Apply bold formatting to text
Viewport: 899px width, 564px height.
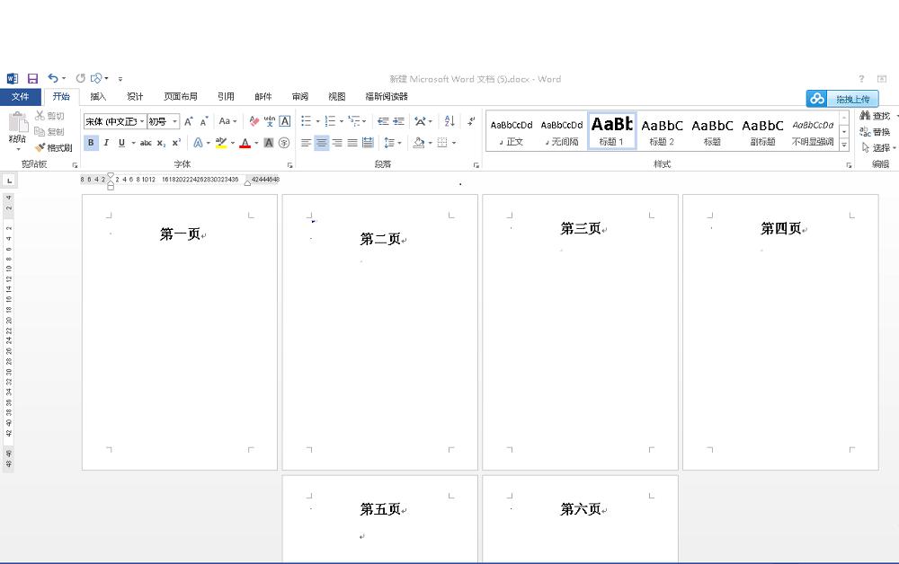pos(90,142)
